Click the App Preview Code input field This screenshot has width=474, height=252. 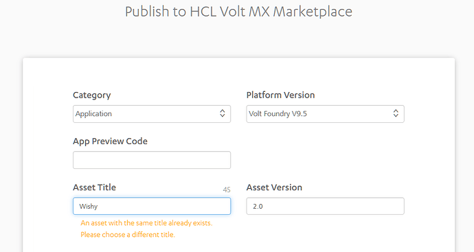point(152,160)
